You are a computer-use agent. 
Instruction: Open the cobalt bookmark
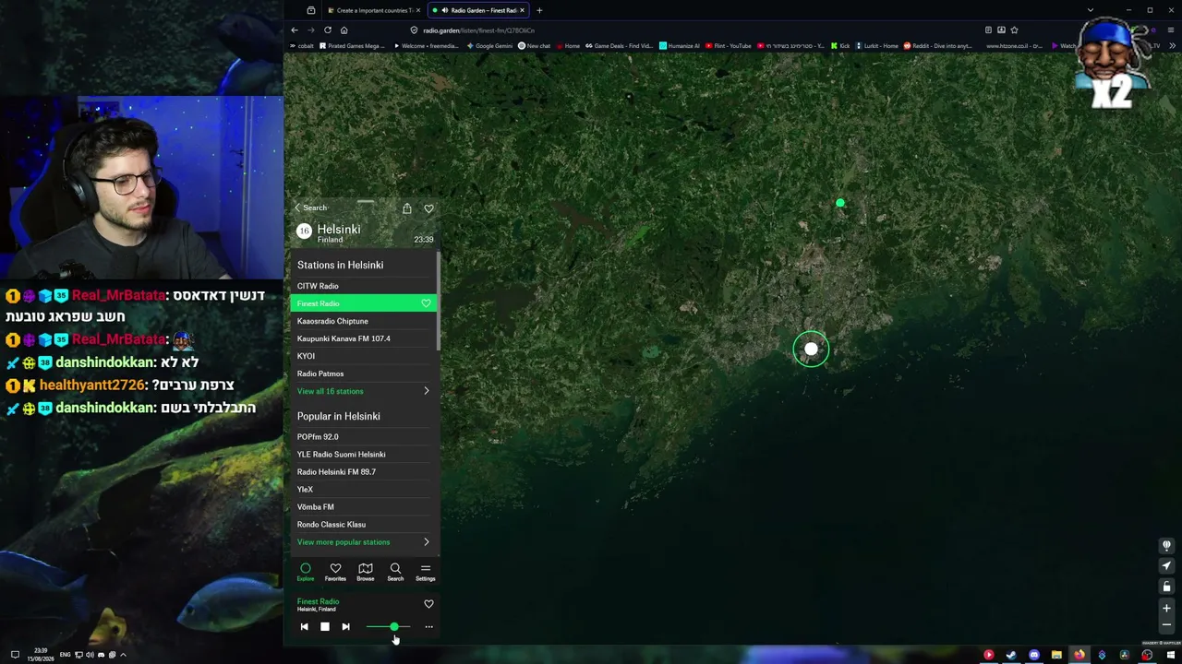(302, 46)
